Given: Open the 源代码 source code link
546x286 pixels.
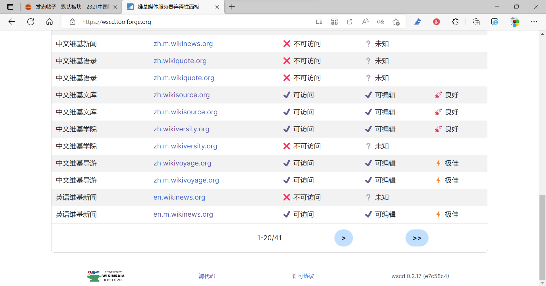Looking at the screenshot, I should tap(207, 276).
